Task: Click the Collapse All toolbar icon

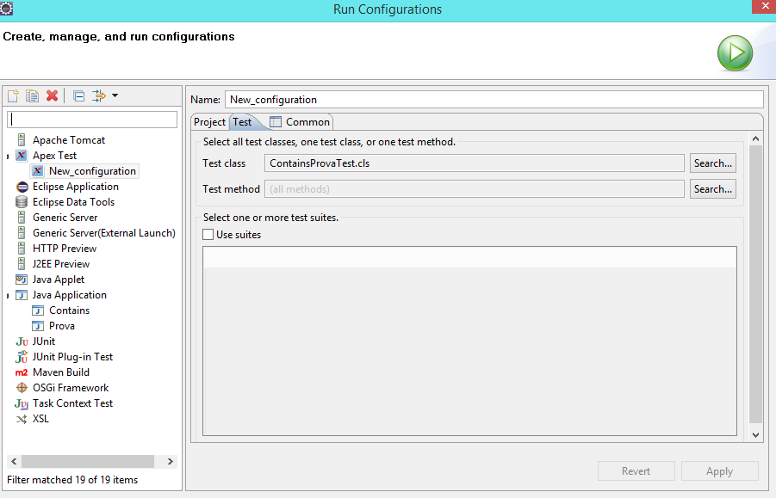Action: tap(78, 96)
